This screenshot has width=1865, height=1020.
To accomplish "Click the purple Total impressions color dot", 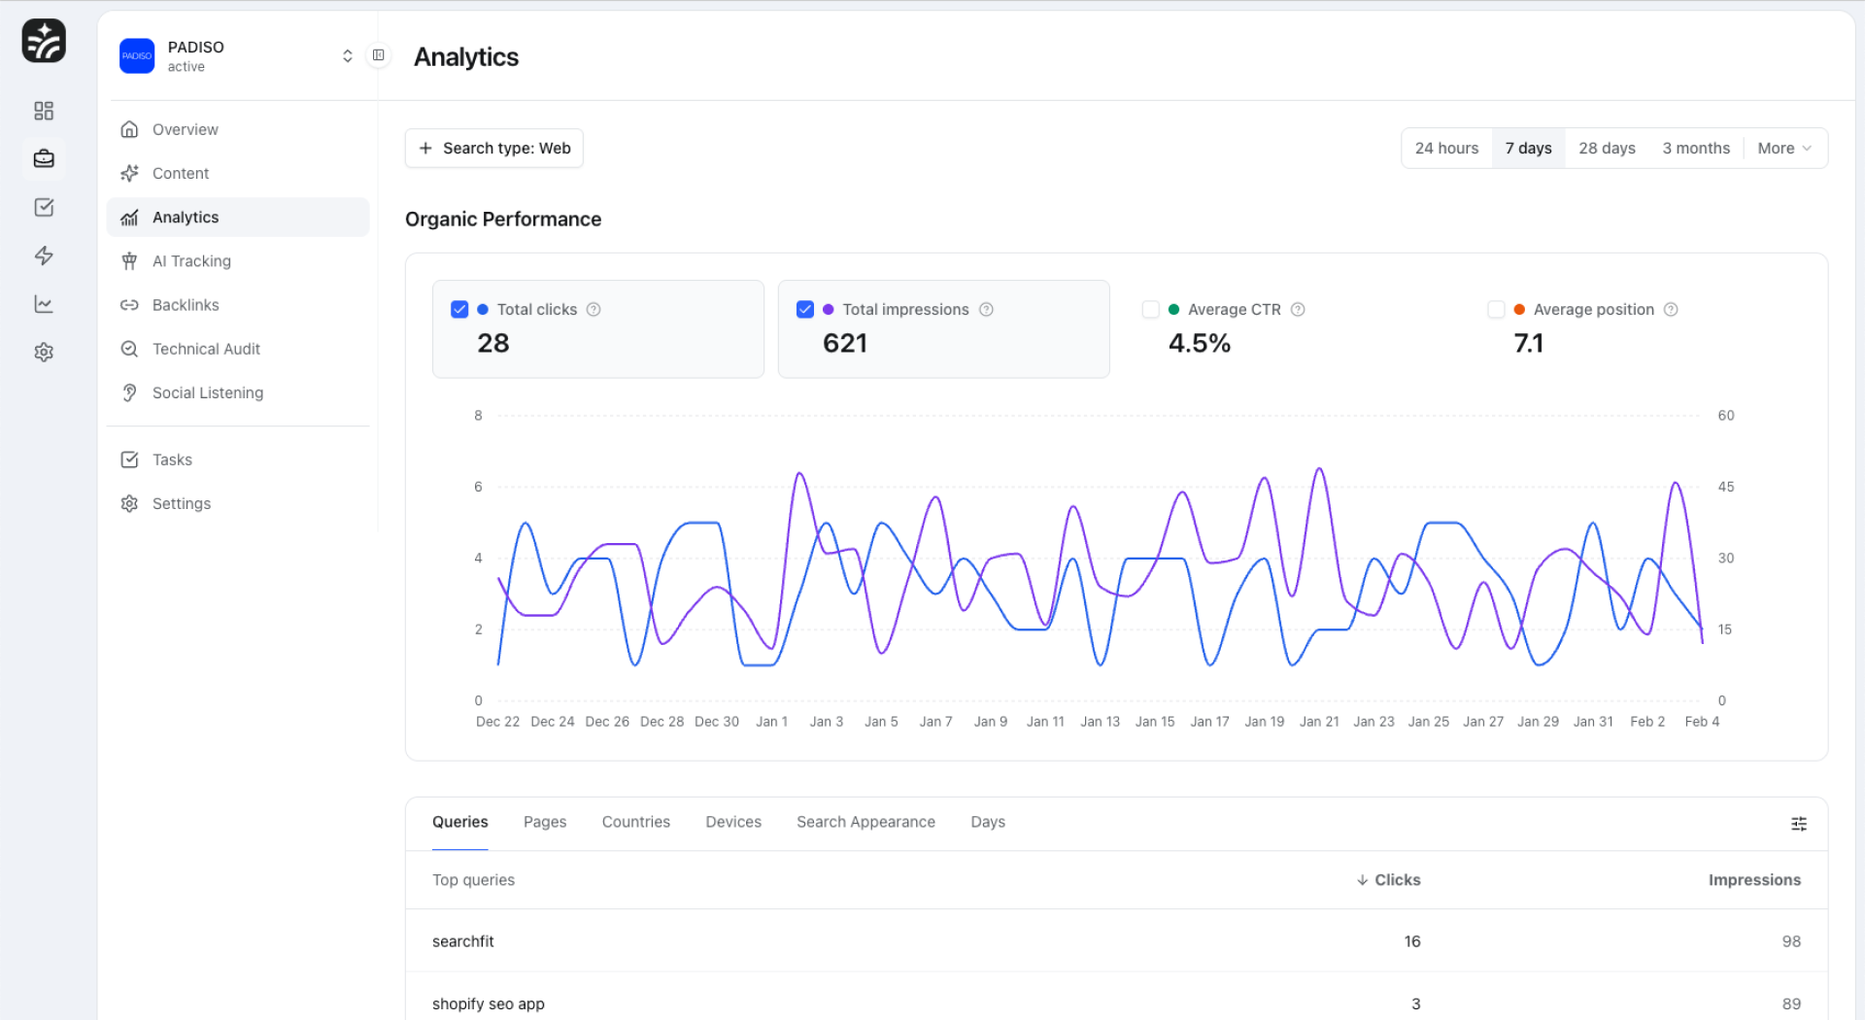I will pyautogui.click(x=829, y=310).
